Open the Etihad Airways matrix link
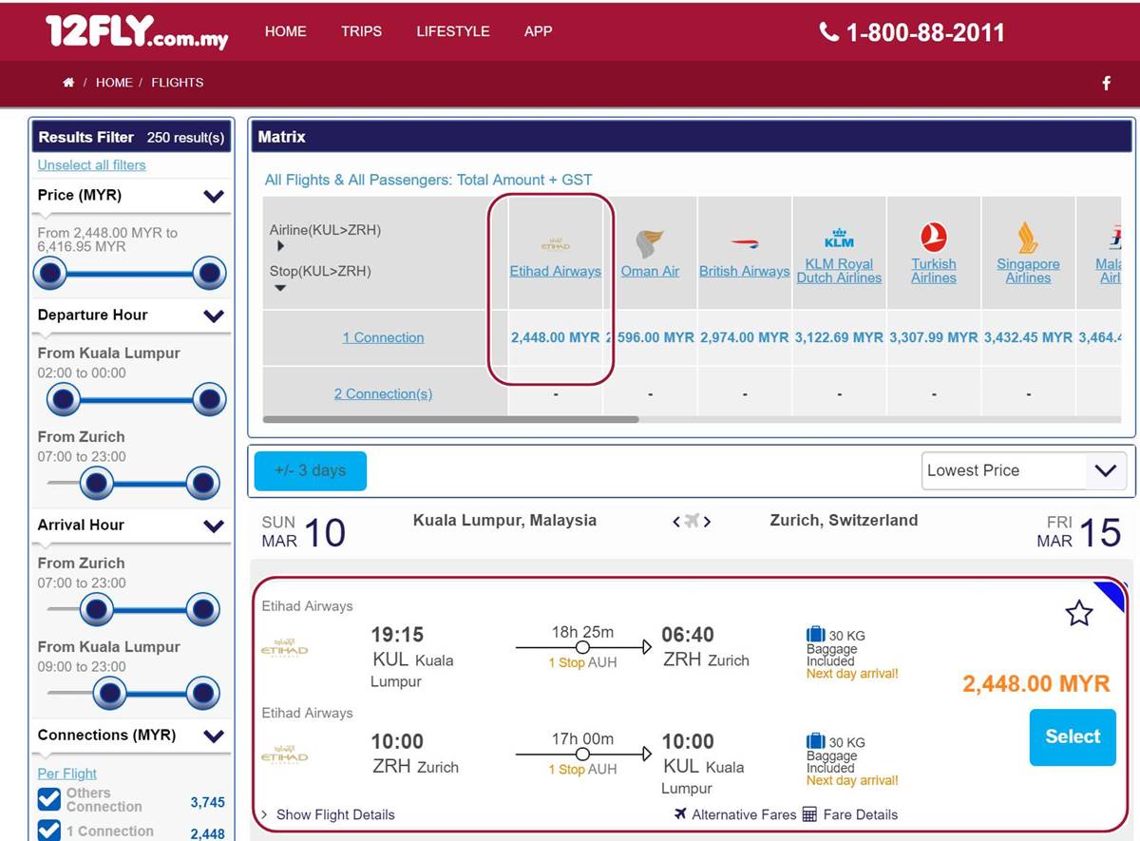 [556, 271]
